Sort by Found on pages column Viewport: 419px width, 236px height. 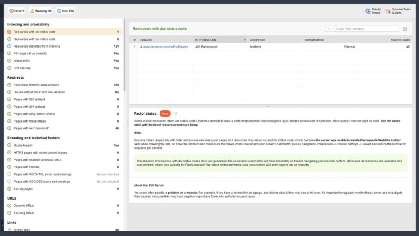coord(385,40)
